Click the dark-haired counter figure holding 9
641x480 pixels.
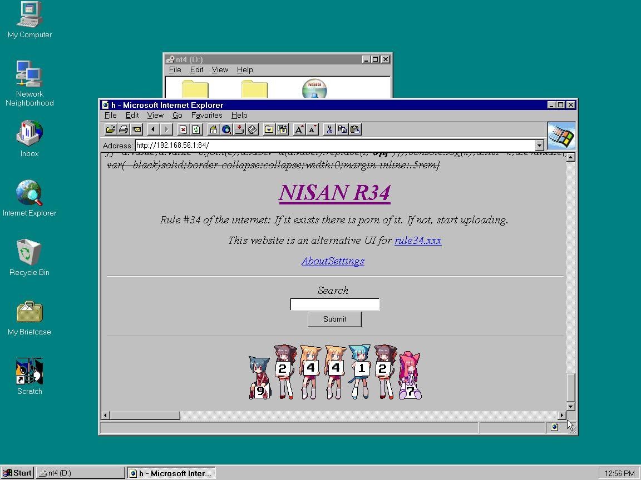tap(260, 378)
